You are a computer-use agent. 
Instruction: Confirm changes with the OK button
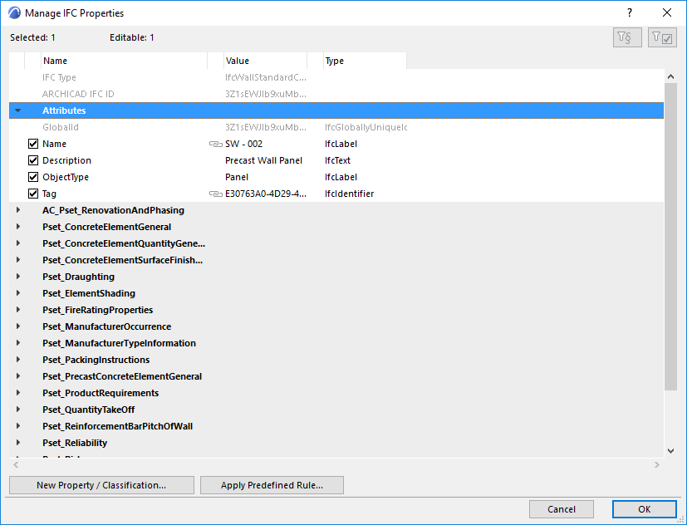click(644, 509)
